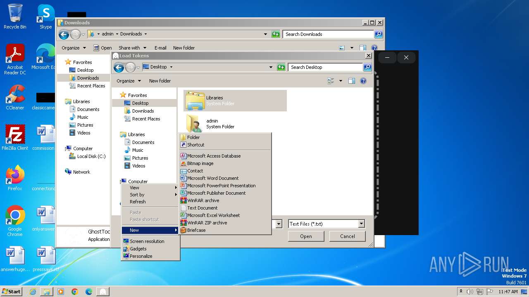The width and height of the screenshot is (529, 297).
Task: Choose Screen resolution from context menu
Action: pyautogui.click(x=150, y=241)
